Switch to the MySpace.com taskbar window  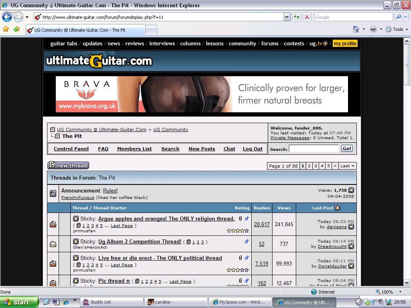(240, 302)
